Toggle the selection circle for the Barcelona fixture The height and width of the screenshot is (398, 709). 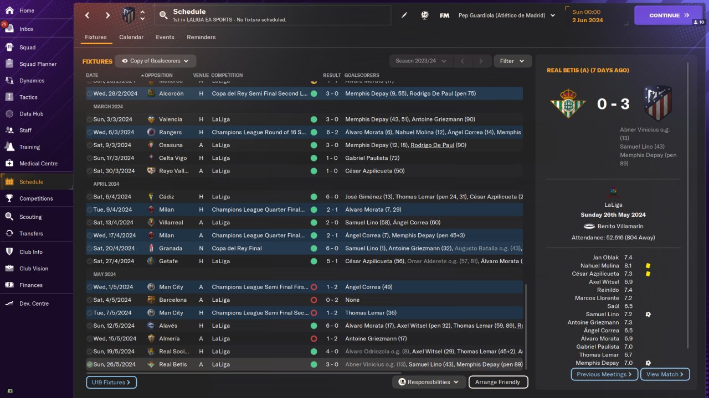[89, 300]
